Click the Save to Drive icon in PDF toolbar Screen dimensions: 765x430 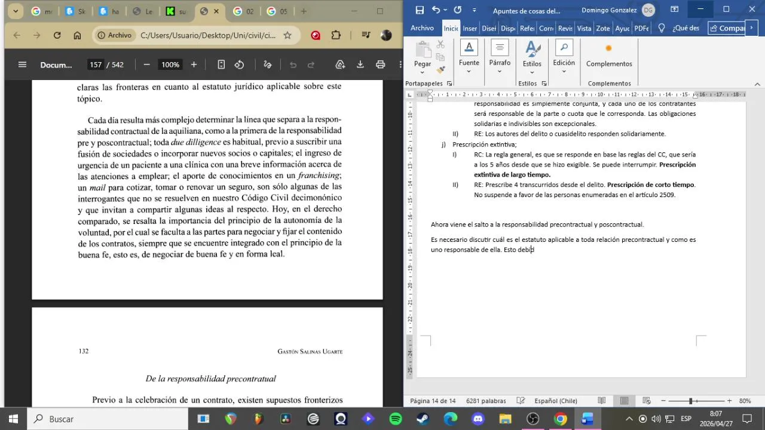pos(340,64)
